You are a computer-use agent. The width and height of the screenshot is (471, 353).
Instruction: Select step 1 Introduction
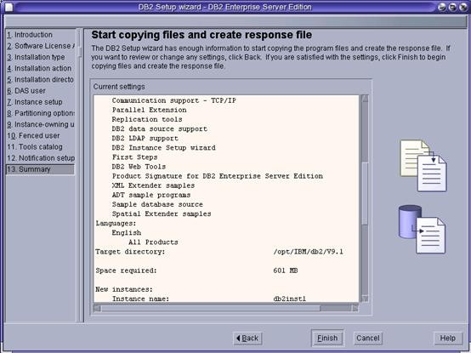[30, 35]
